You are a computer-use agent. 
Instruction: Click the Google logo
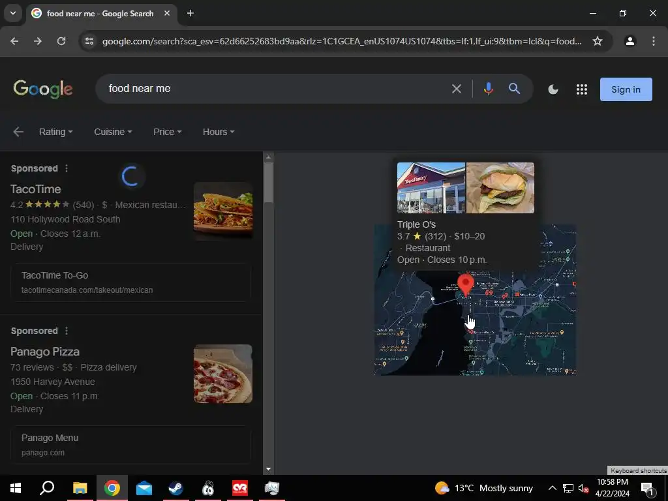pyautogui.click(x=42, y=89)
